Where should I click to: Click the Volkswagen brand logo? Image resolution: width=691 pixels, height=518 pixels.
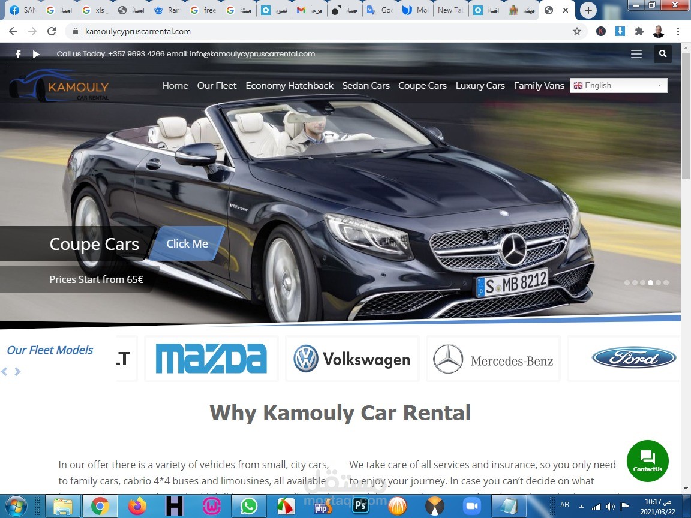352,359
